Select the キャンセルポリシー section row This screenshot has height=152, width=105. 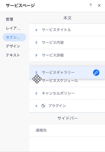click(x=67, y=93)
